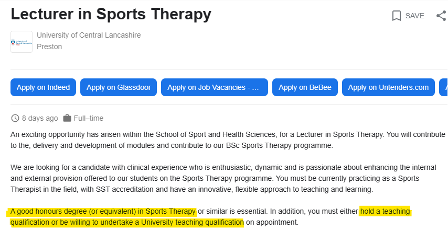448x231 pixels.
Task: Select the Apply on Untenders.com button
Action: (x=388, y=87)
